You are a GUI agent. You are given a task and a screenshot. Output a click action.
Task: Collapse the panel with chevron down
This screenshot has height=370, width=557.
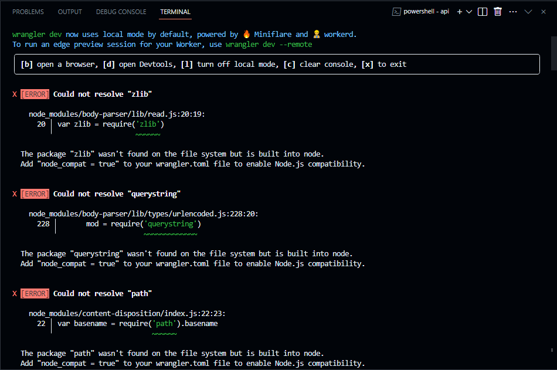pyautogui.click(x=528, y=12)
